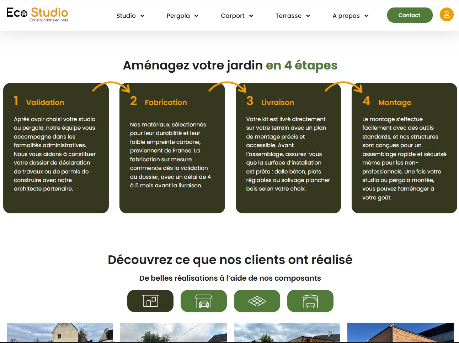Open the wooden studio photo on right

coord(400,332)
